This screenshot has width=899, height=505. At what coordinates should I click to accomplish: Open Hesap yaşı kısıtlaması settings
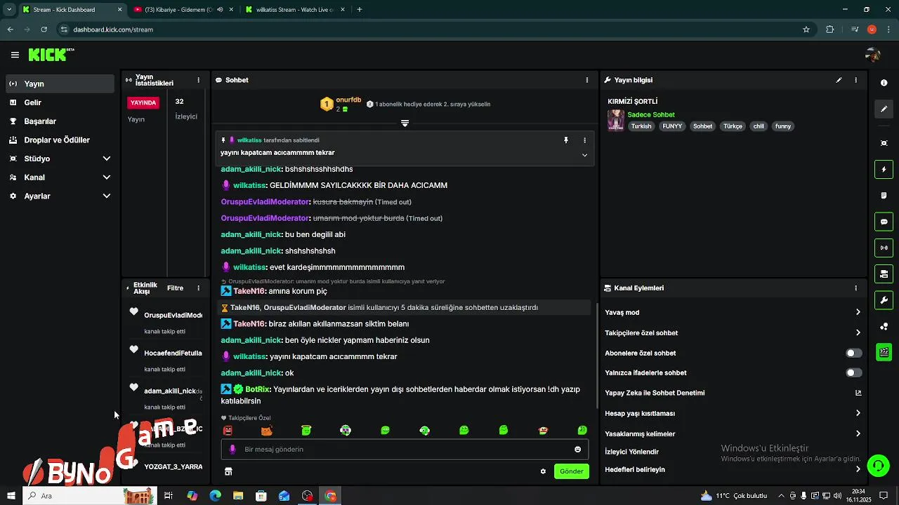(733, 413)
